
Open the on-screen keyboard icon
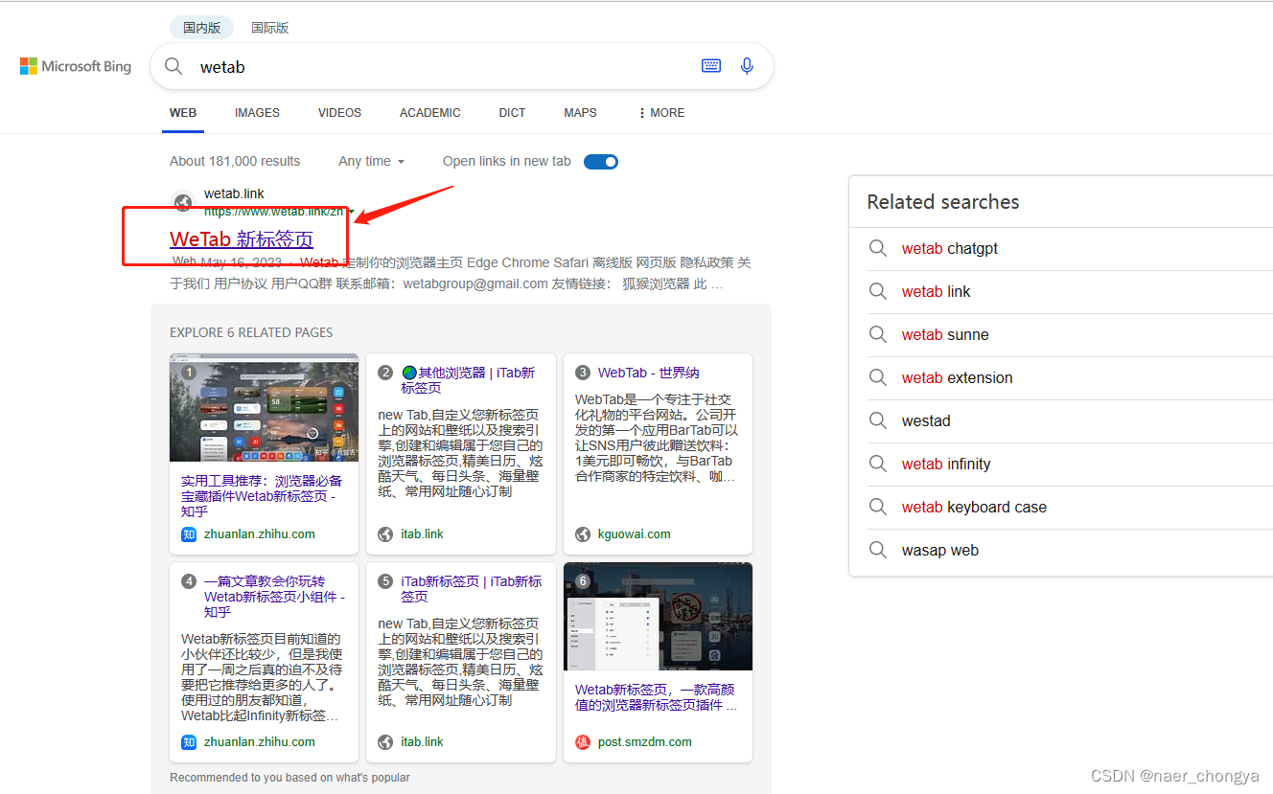click(x=711, y=66)
